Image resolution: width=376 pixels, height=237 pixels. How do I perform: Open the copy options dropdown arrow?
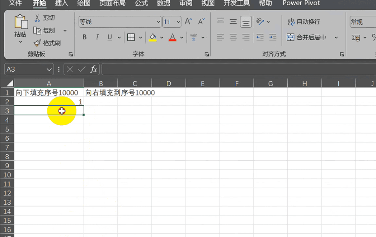coord(65,31)
